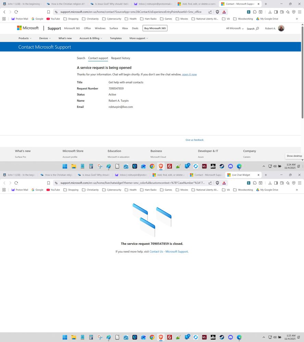Open Steam from the upper taskbar
The image size is (304, 342).
222,166
